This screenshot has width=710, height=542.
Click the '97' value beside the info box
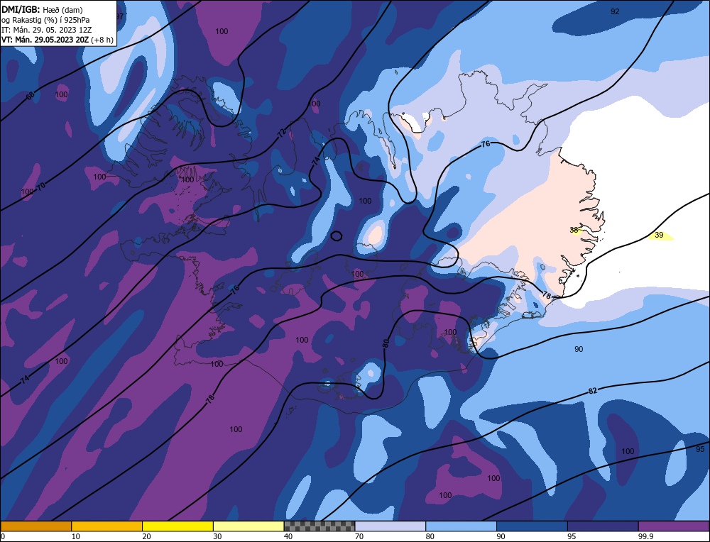(x=120, y=16)
